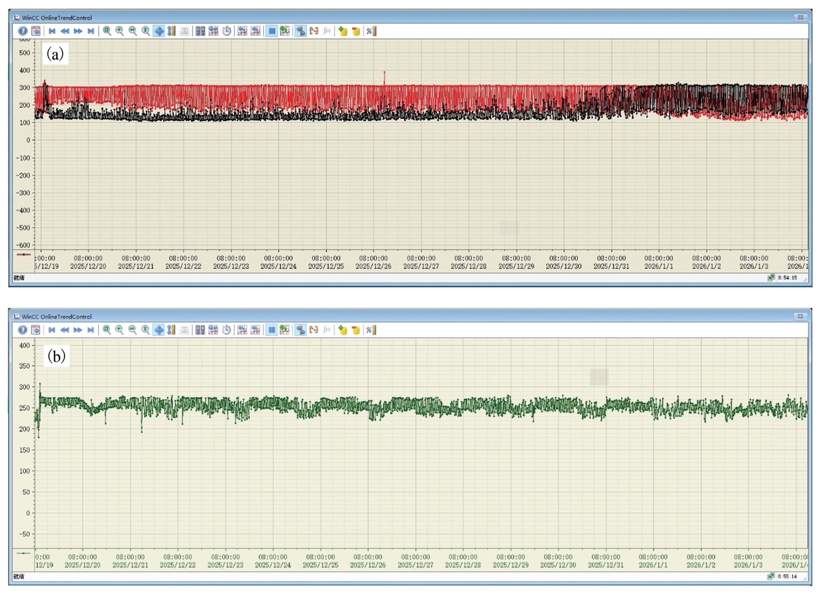This screenshot has width=819, height=597.
Task: Open Select Trends dialog in top window
Action: (x=213, y=31)
